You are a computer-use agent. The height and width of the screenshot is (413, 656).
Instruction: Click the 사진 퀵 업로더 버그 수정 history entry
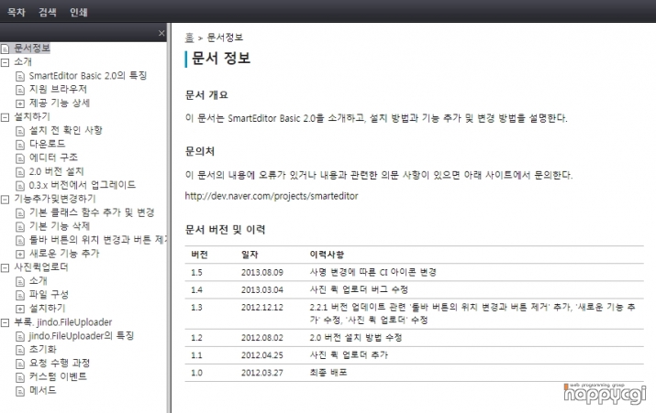[359, 289]
